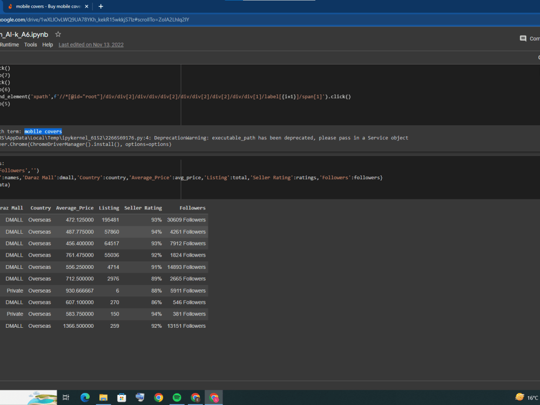Close the mobile covers browser tab
Screen dimensions: 540x405
86,6
